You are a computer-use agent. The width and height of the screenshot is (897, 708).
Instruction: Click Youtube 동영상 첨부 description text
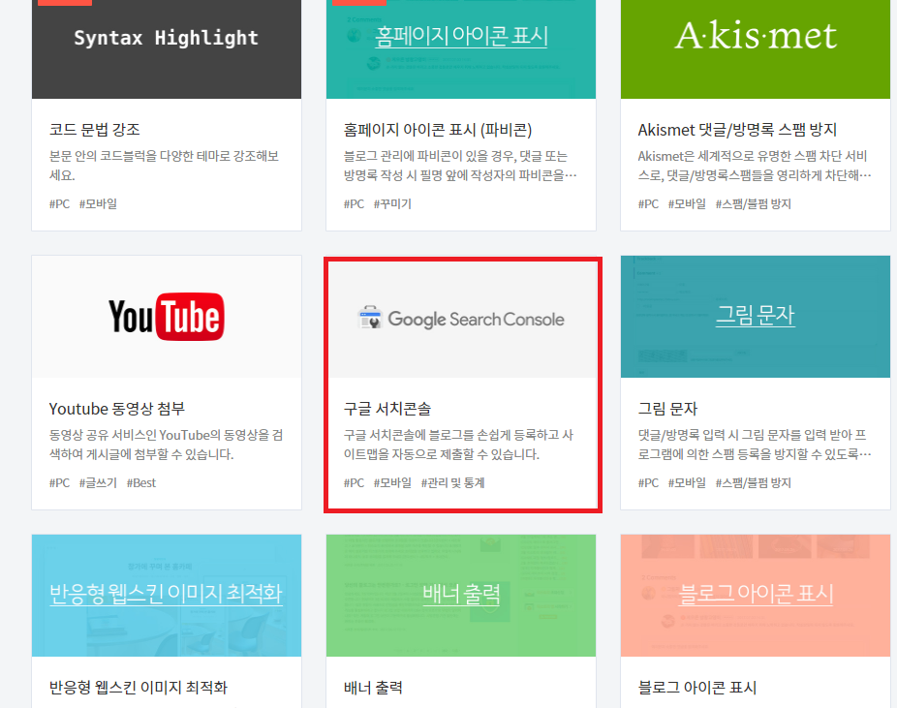click(x=166, y=445)
